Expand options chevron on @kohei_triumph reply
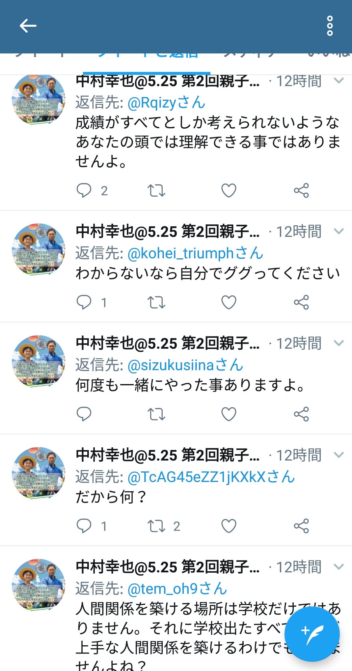 (x=339, y=231)
